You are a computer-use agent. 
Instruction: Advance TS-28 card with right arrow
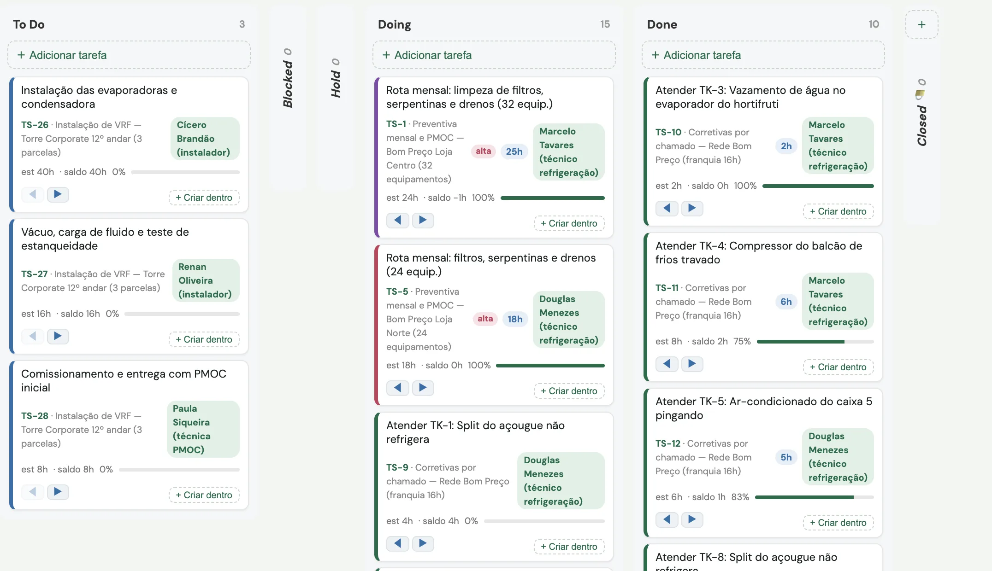tap(58, 492)
